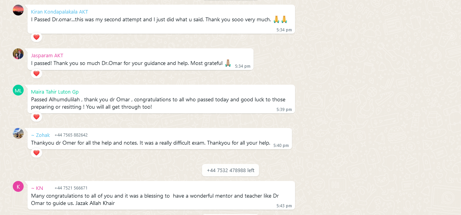Select sender name Kiran Kondapalakala AKT
This screenshot has width=461, height=215.
tap(59, 12)
